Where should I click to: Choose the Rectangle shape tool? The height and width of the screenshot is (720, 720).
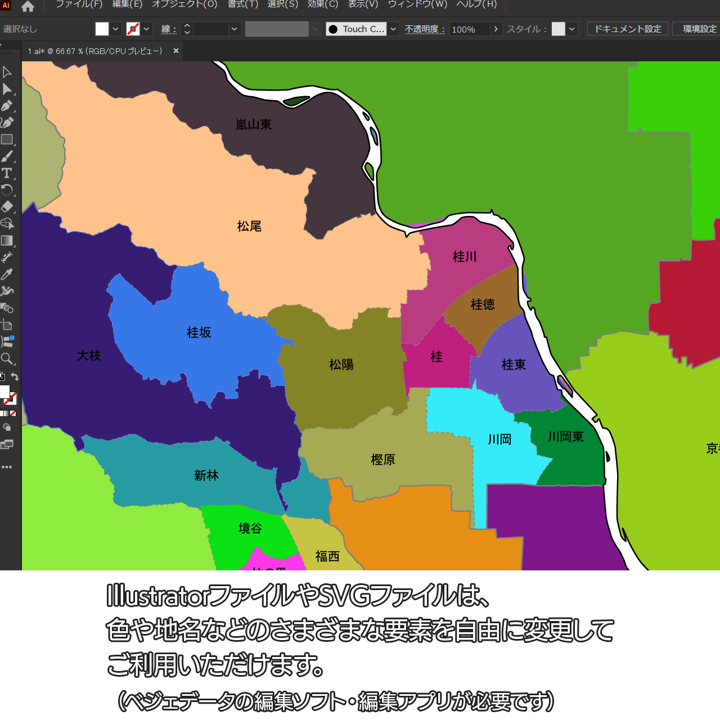coord(7,139)
